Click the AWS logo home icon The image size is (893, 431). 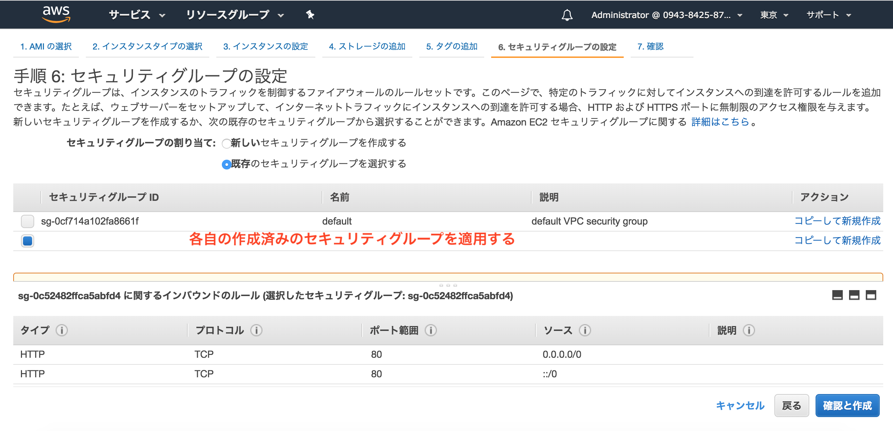[x=56, y=14]
